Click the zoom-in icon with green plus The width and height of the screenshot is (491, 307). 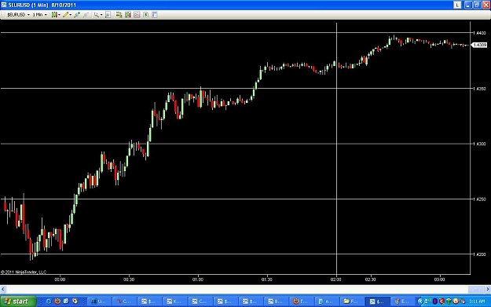77,15
